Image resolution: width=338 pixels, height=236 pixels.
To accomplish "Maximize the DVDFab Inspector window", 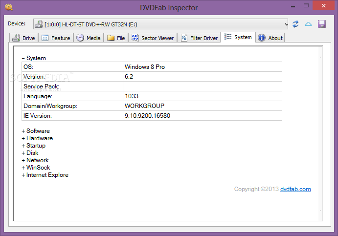I will click(x=306, y=5).
